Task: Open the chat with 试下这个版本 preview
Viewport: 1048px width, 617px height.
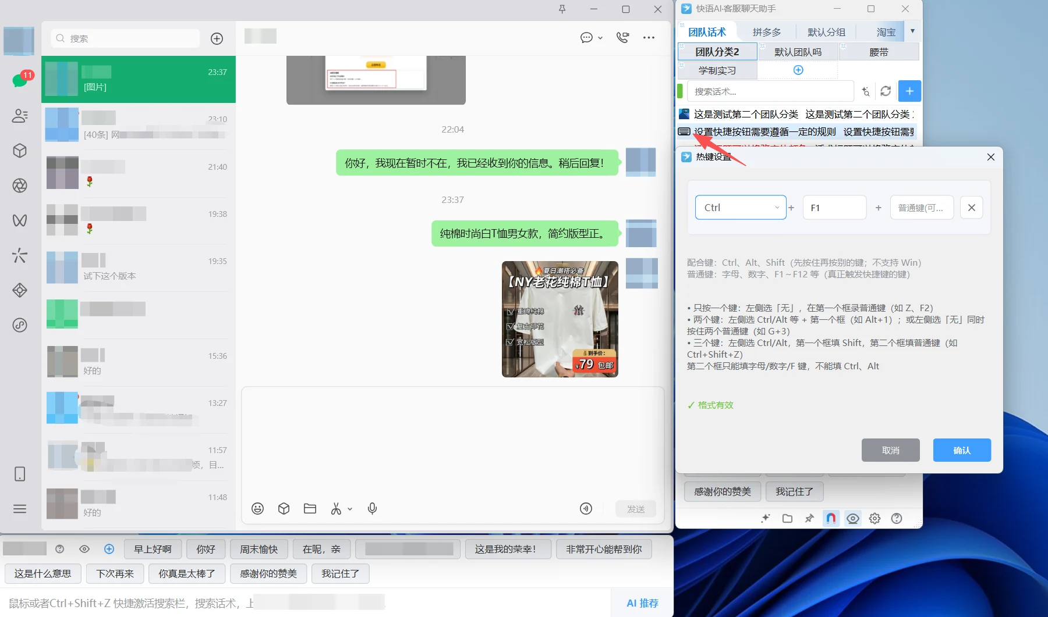Action: (139, 268)
